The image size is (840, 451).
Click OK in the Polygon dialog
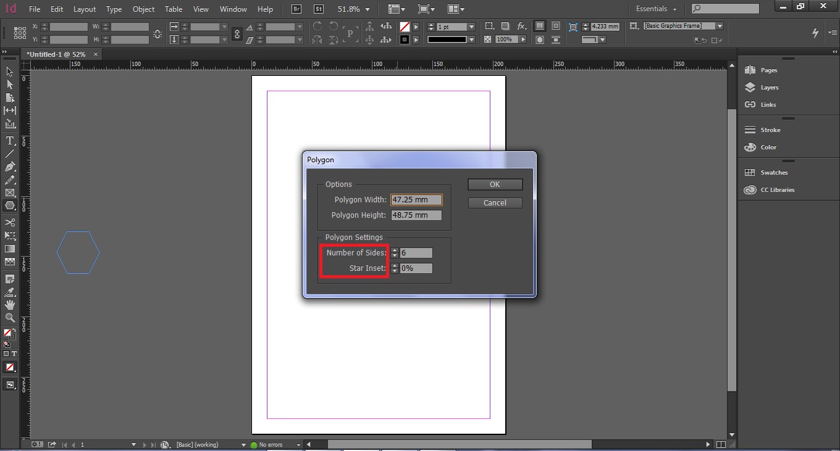click(495, 184)
